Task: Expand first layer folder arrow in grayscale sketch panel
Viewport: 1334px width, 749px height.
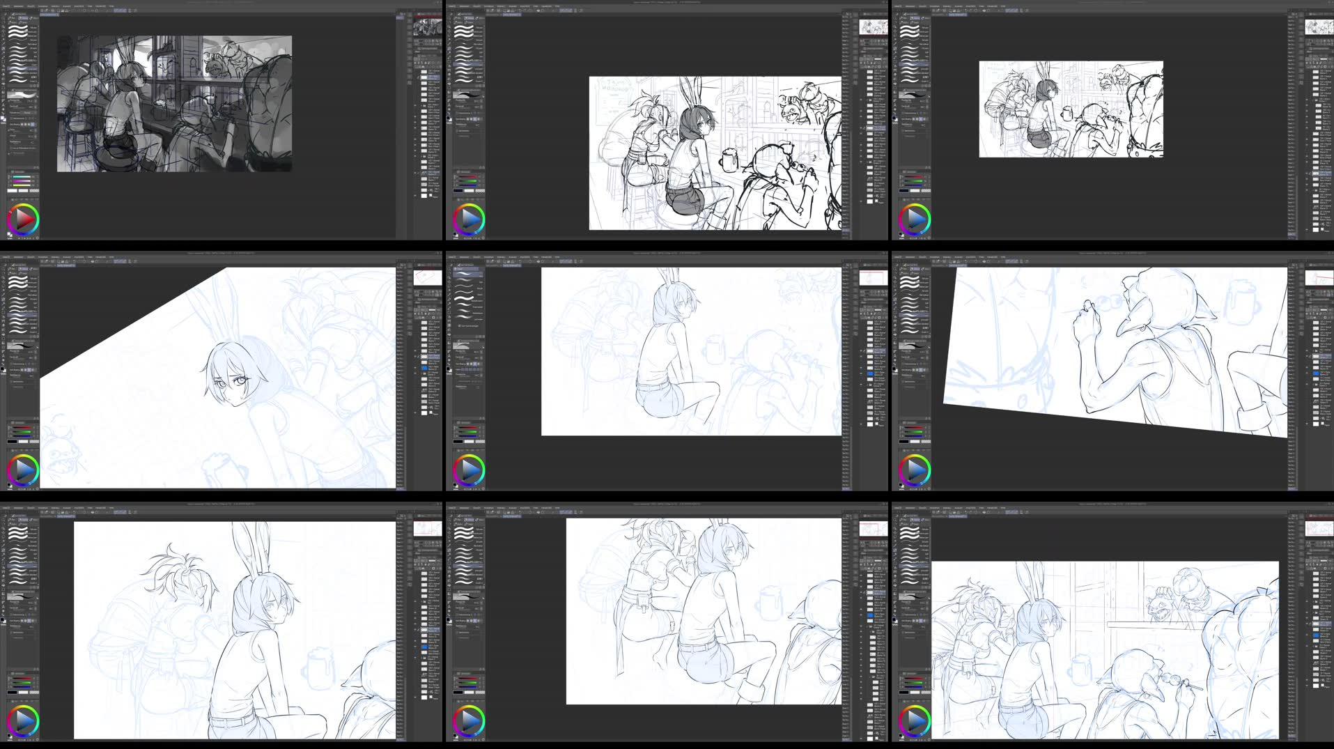Action: (x=422, y=105)
